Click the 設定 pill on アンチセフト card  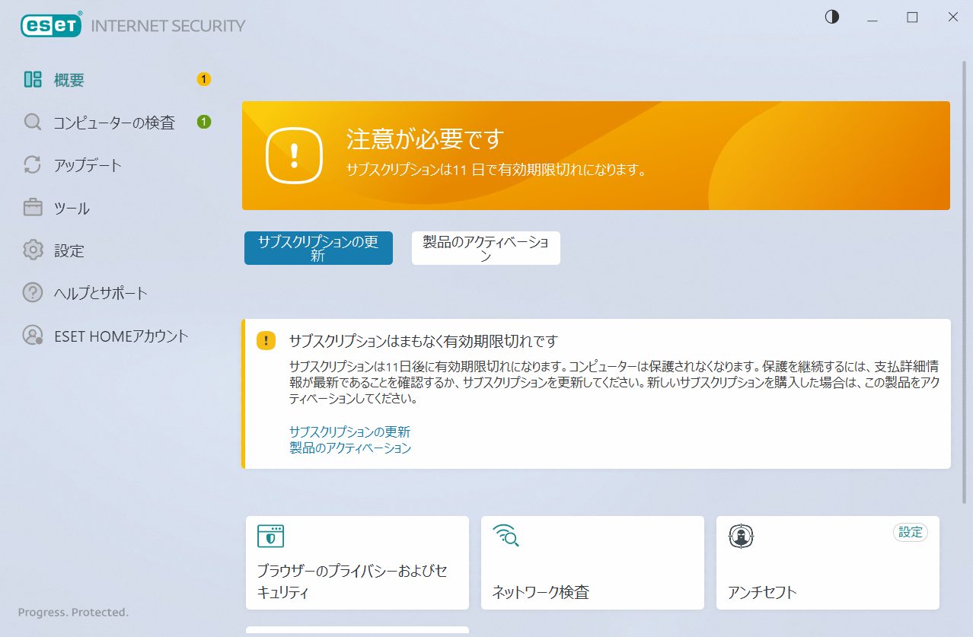click(911, 533)
